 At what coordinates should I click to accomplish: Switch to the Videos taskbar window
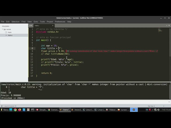click(x=112, y=110)
